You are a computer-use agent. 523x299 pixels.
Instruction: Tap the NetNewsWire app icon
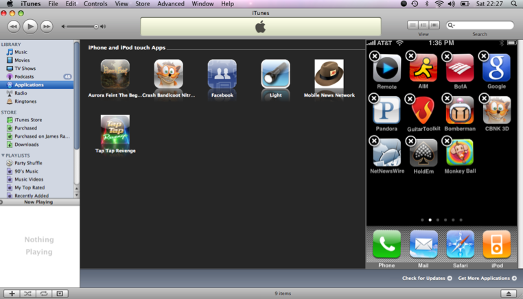click(387, 153)
